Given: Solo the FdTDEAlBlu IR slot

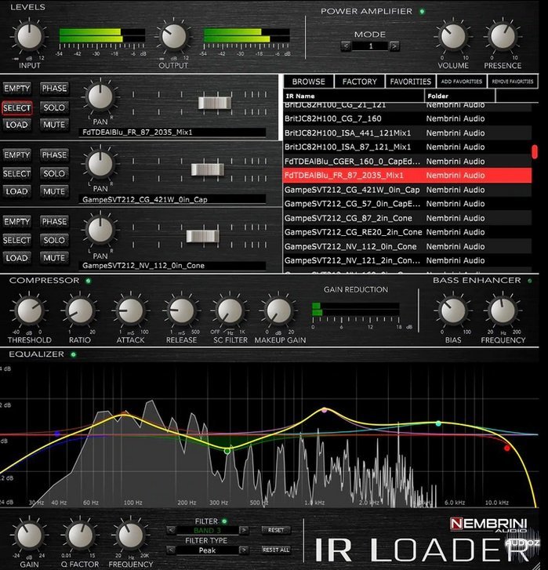Looking at the screenshot, I should tap(54, 107).
